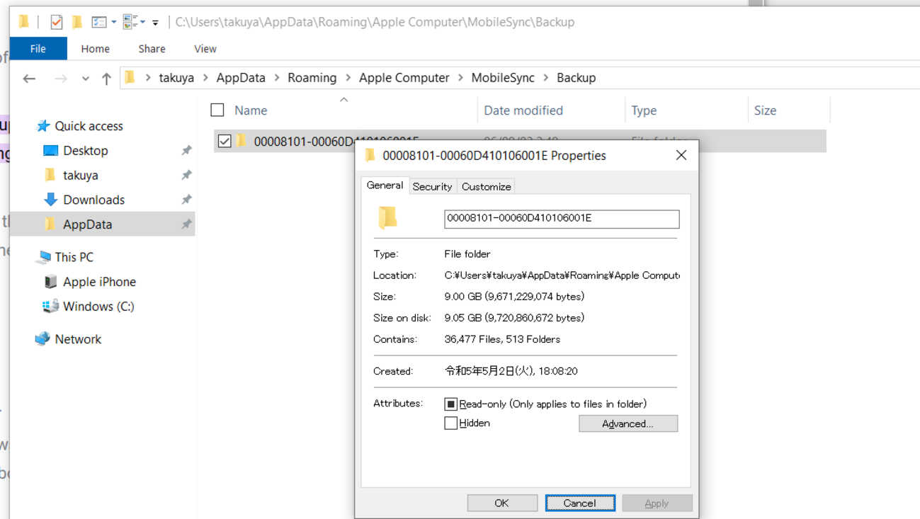Click the Apply button
This screenshot has height=519, width=920.
[x=657, y=503]
